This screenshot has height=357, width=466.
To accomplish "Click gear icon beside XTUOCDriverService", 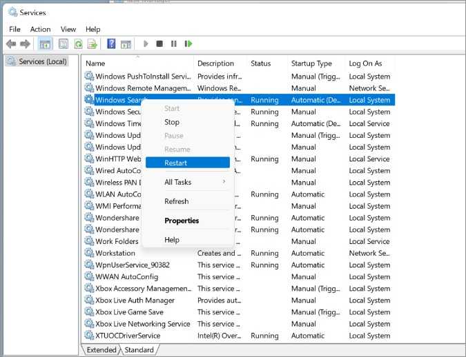I will click(x=89, y=336).
